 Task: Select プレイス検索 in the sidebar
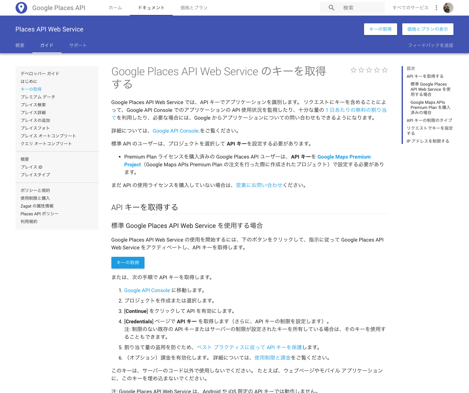pyautogui.click(x=34, y=105)
